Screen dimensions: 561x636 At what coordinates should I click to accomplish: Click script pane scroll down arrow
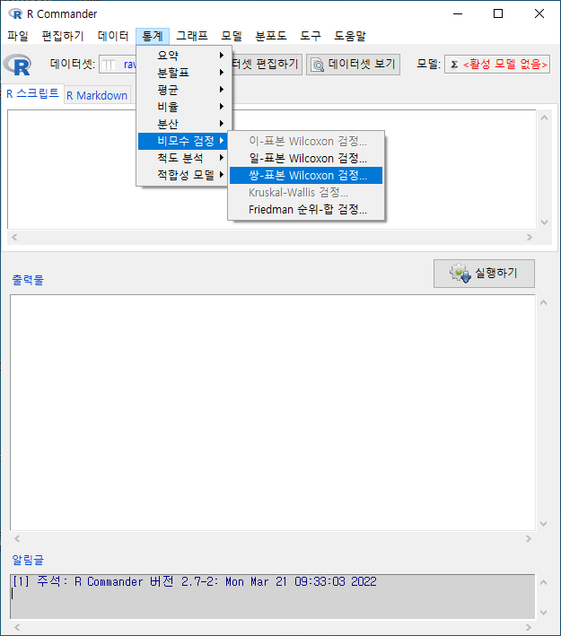544,222
